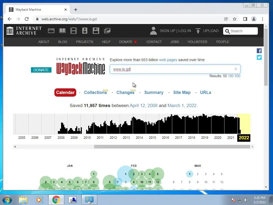Go back in Chrome

tap(10, 19)
